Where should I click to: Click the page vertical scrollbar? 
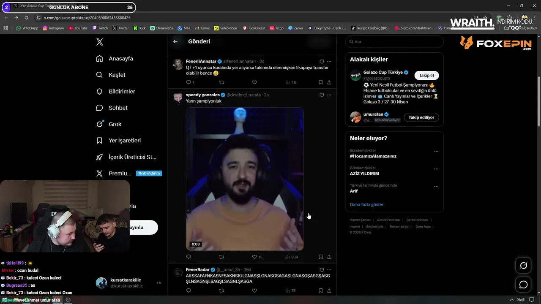[538, 101]
